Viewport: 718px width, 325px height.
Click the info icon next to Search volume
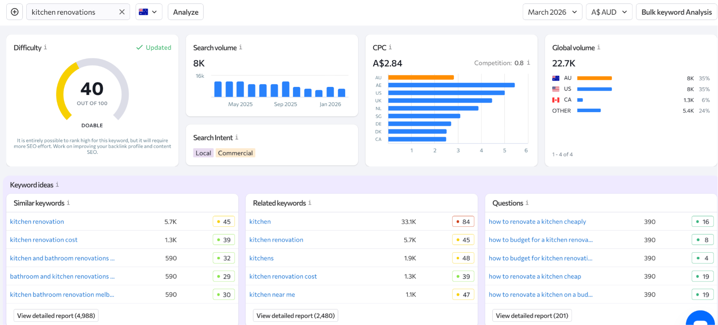coord(241,47)
